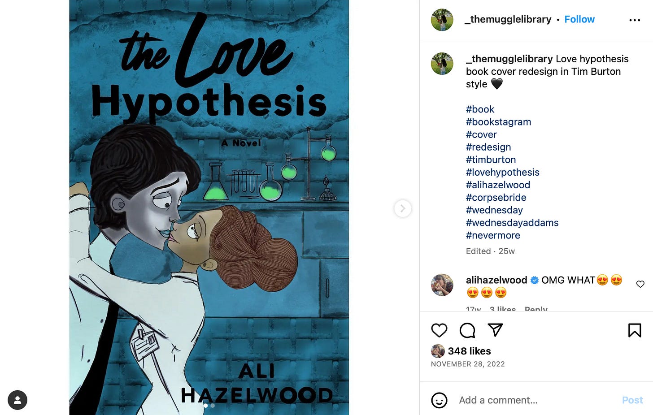The image size is (653, 415).
Task: Open the #wednesdayaddams hashtag
Action: [512, 223]
